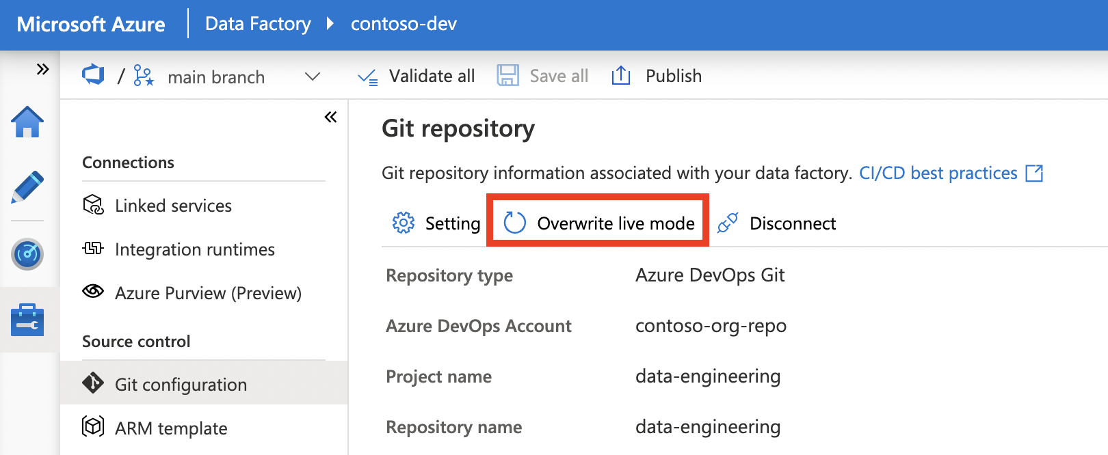Click the Setting gear icon
This screenshot has width=1108, height=455.
404,223
